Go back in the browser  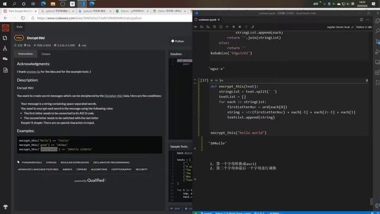[x=5, y=18]
